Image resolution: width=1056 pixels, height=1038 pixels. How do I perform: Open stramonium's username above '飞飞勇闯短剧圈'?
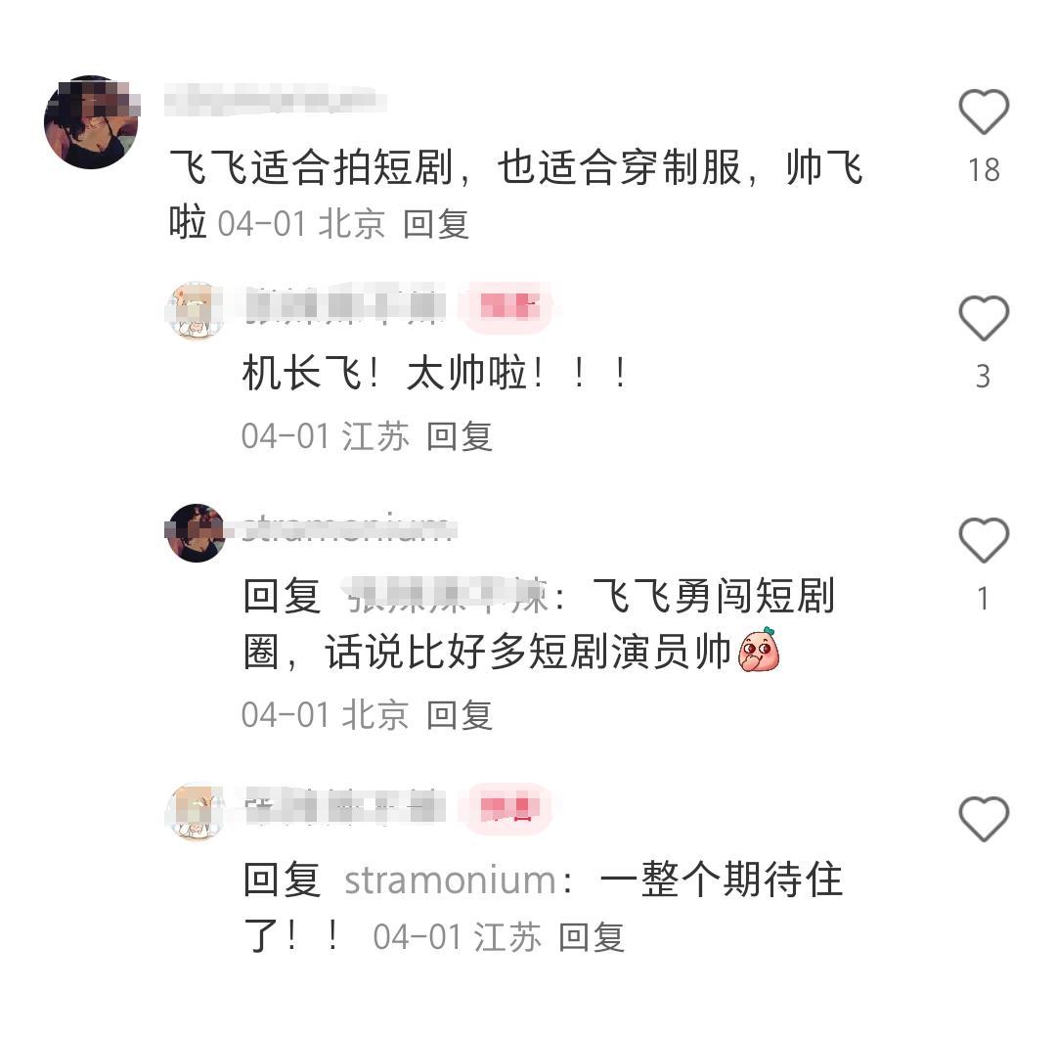(x=347, y=527)
